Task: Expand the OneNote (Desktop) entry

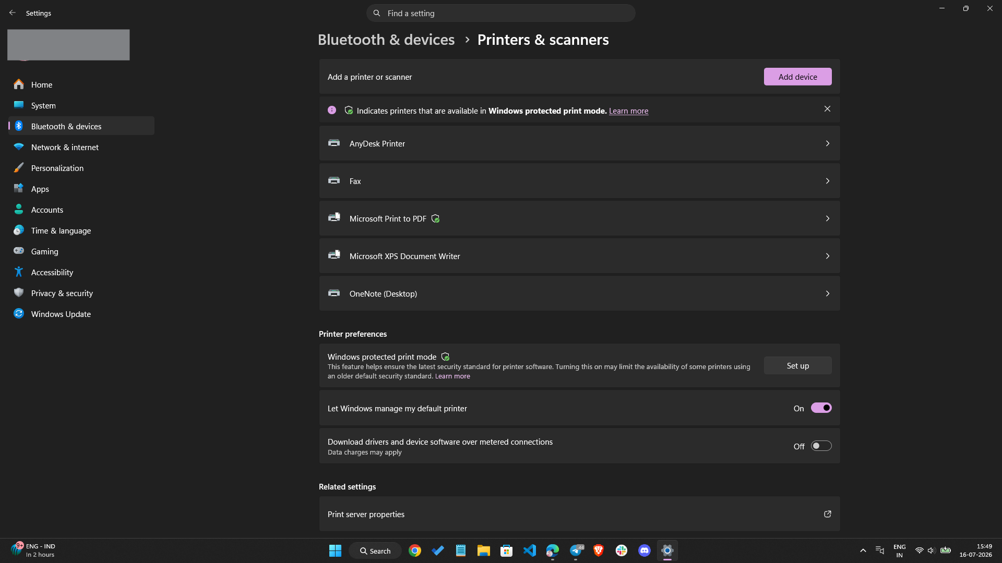Action: pyautogui.click(x=579, y=293)
